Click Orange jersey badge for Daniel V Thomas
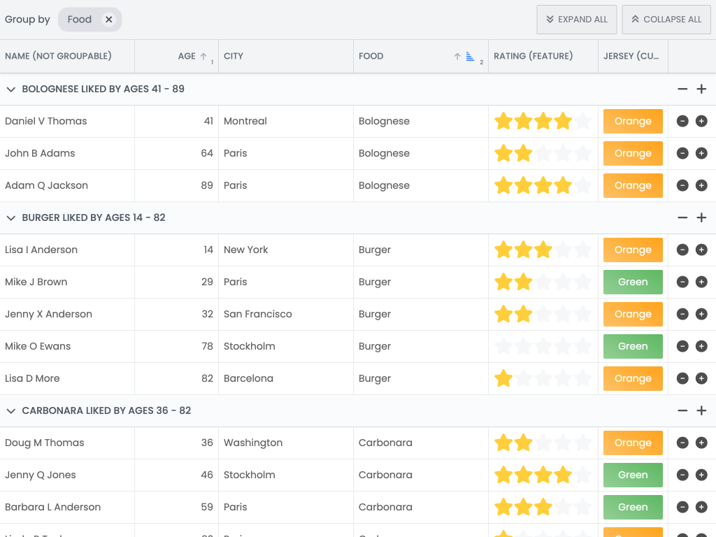 (x=633, y=121)
